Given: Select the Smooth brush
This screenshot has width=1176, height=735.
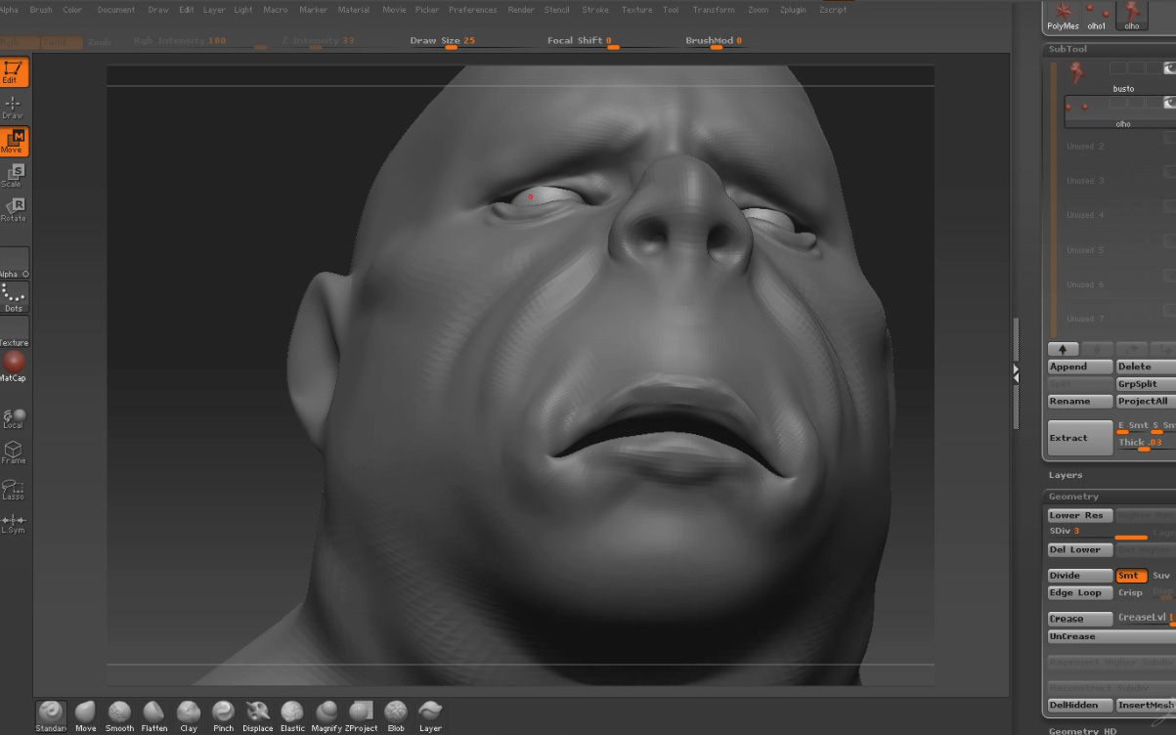Looking at the screenshot, I should [x=119, y=713].
